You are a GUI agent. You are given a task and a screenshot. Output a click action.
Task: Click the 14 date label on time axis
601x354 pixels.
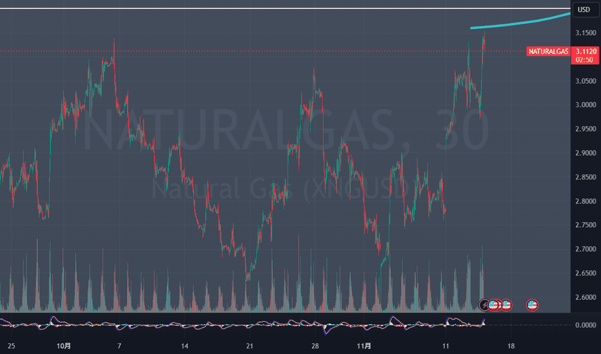184,346
